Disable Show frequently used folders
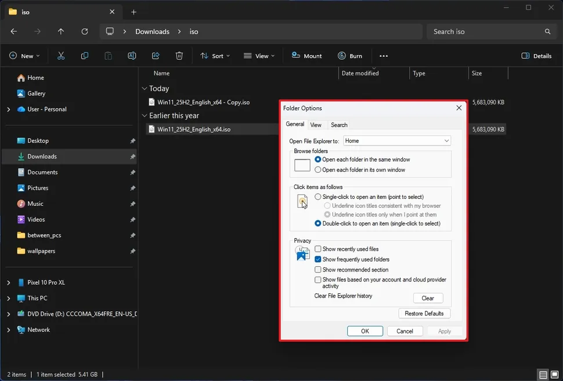The width and height of the screenshot is (563, 381). coord(318,259)
